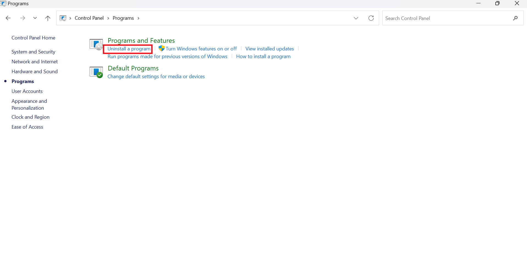Go back using the back arrow
The image size is (527, 275).
pos(8,18)
